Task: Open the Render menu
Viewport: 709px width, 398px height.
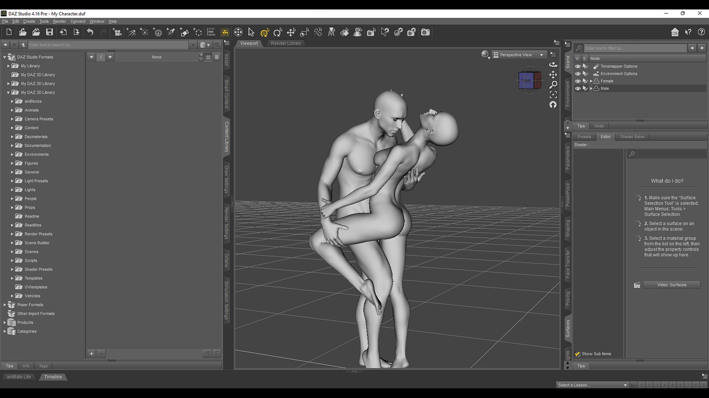Action: coord(59,21)
